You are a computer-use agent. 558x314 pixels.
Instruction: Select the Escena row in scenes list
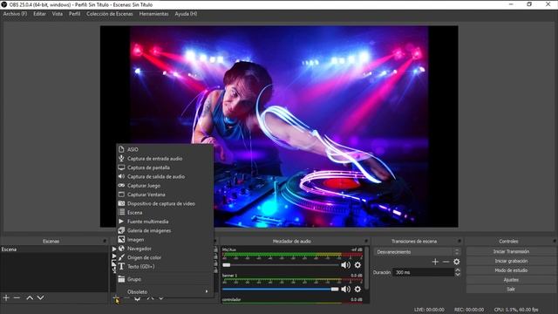pyautogui.click(x=54, y=249)
